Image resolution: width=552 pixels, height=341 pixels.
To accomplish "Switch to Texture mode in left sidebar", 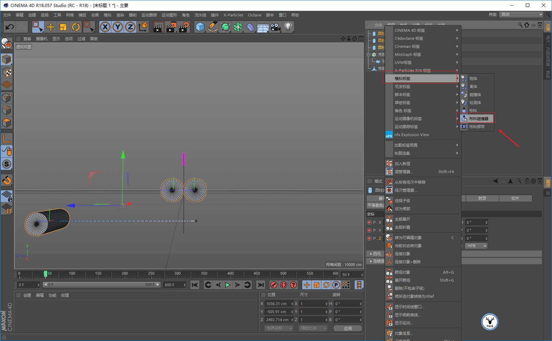I will tap(7, 72).
